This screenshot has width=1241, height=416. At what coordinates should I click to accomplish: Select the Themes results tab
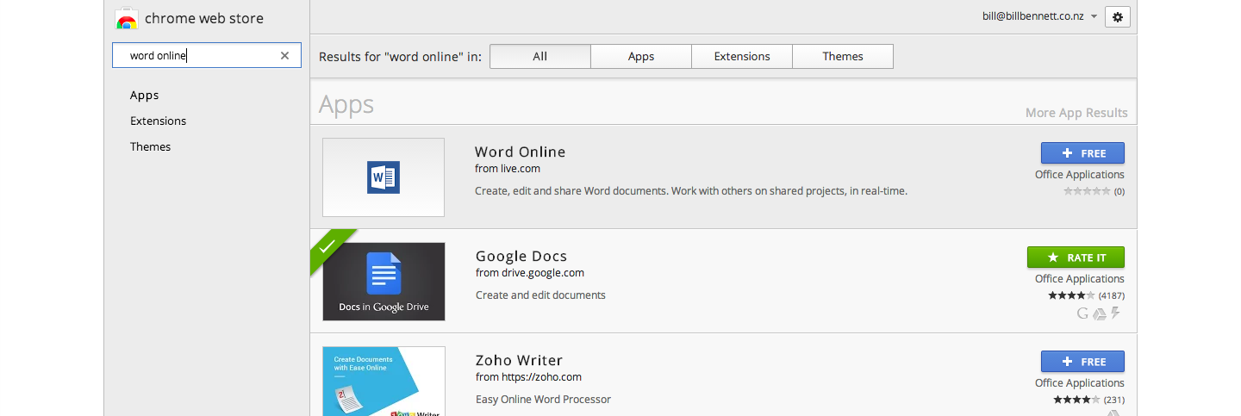[843, 56]
